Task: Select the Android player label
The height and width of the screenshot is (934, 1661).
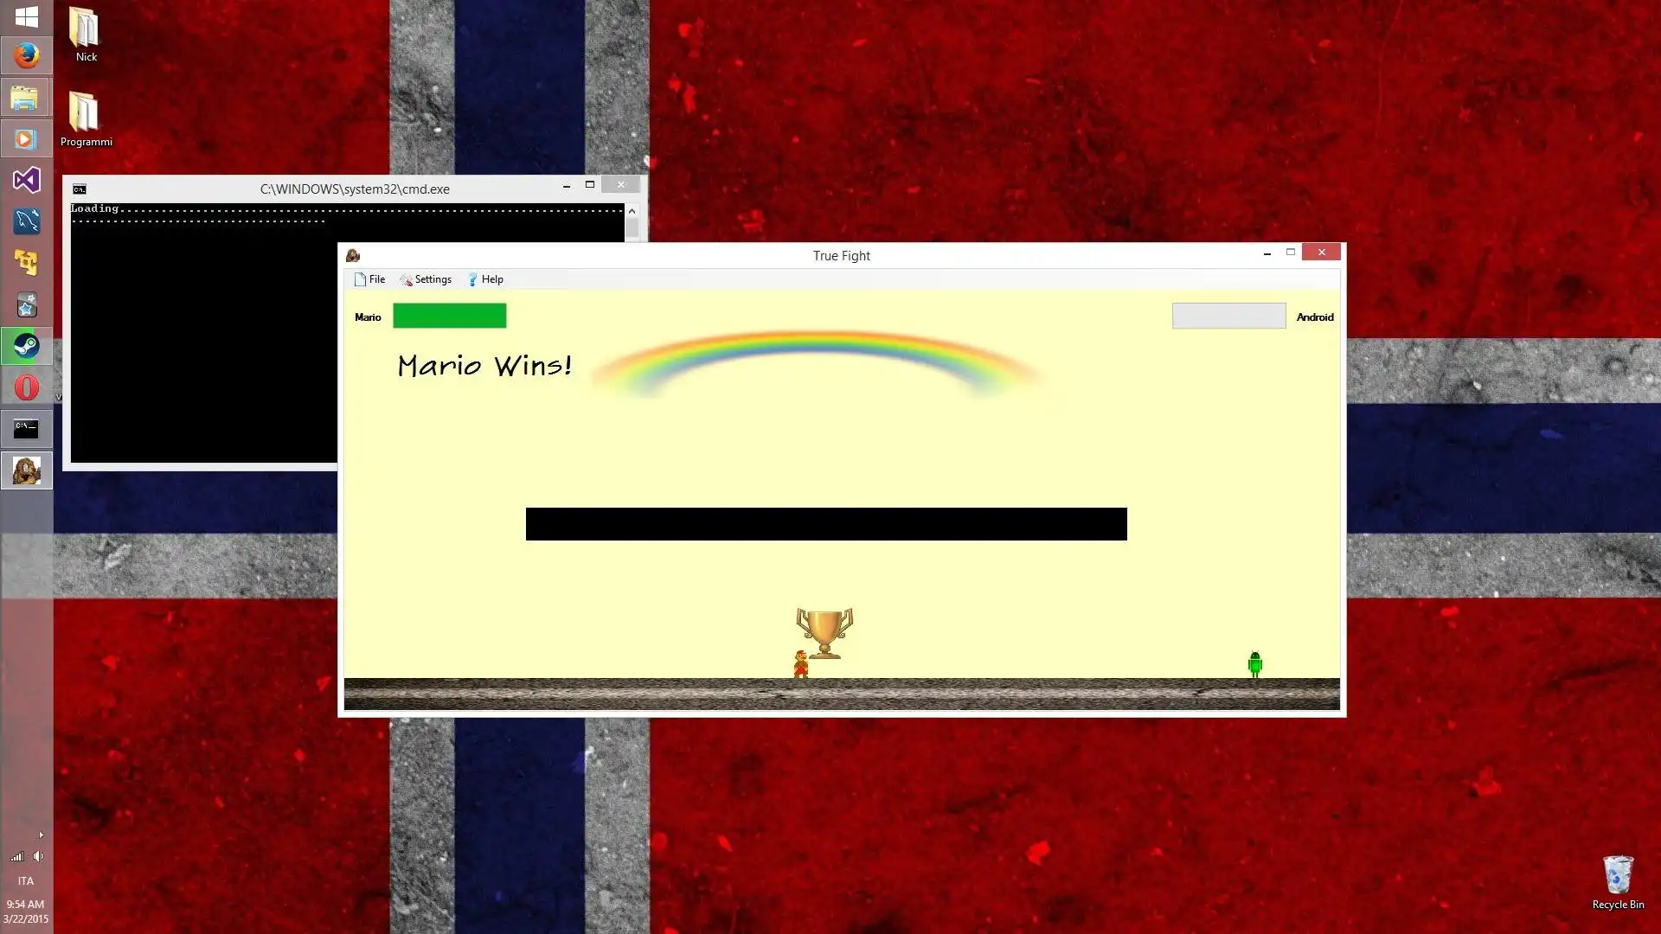Action: tap(1314, 316)
